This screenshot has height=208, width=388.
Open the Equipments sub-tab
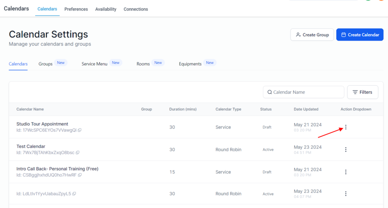click(190, 64)
